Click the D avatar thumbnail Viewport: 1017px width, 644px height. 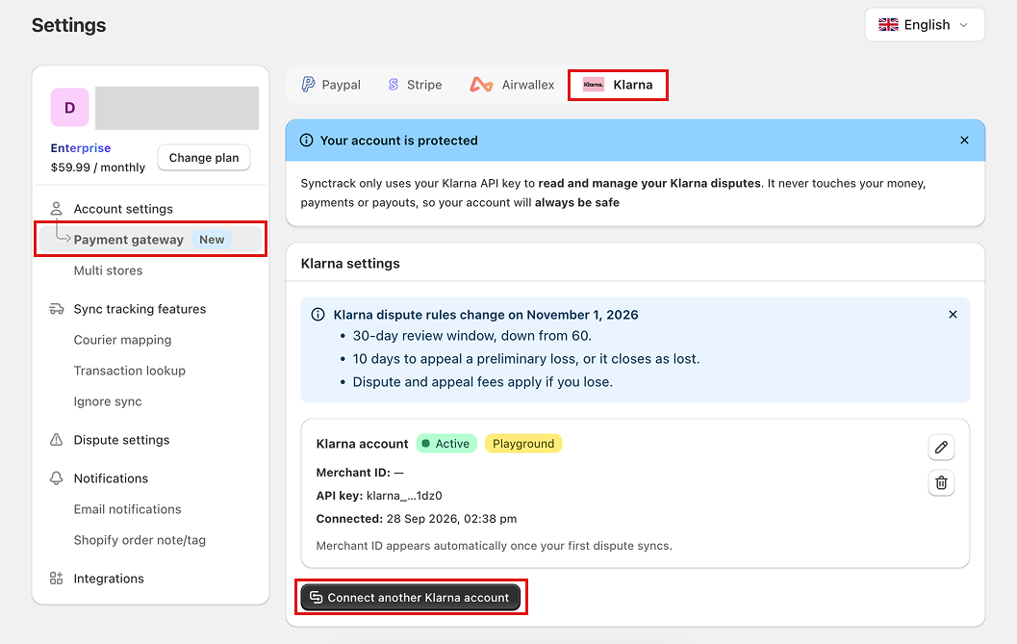69,108
